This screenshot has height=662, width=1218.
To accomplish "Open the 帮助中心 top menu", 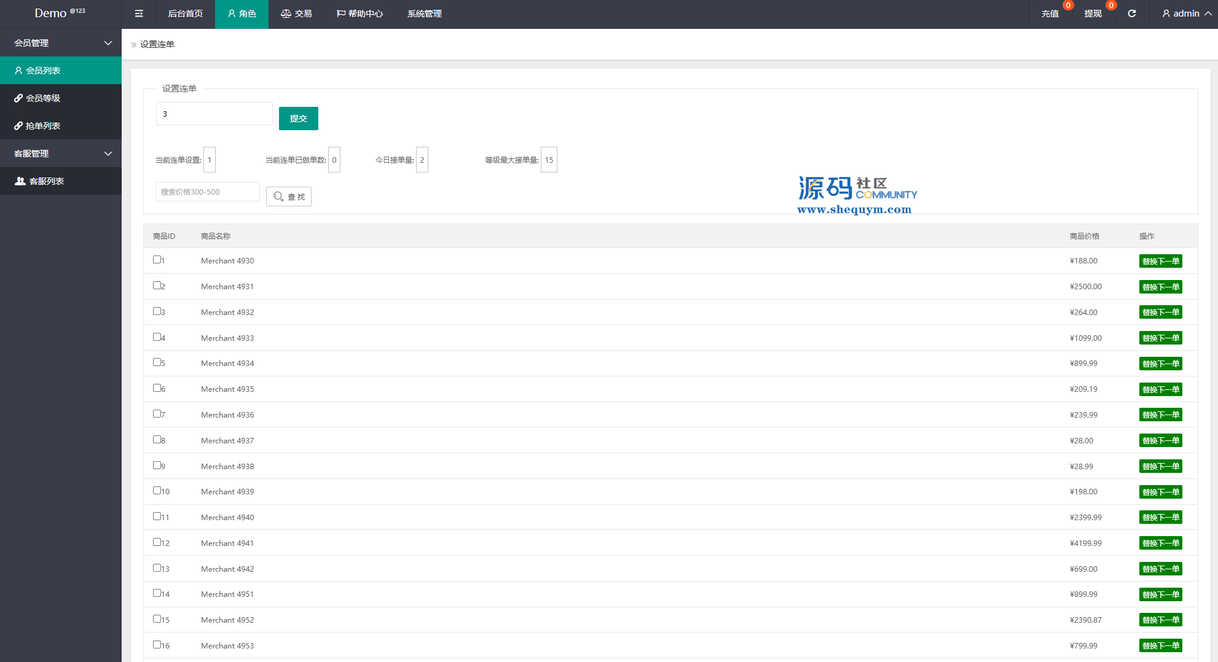I will coord(360,14).
